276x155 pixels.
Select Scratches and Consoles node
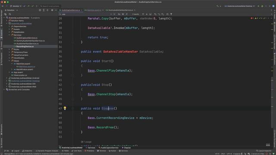pyautogui.click(x=19, y=90)
